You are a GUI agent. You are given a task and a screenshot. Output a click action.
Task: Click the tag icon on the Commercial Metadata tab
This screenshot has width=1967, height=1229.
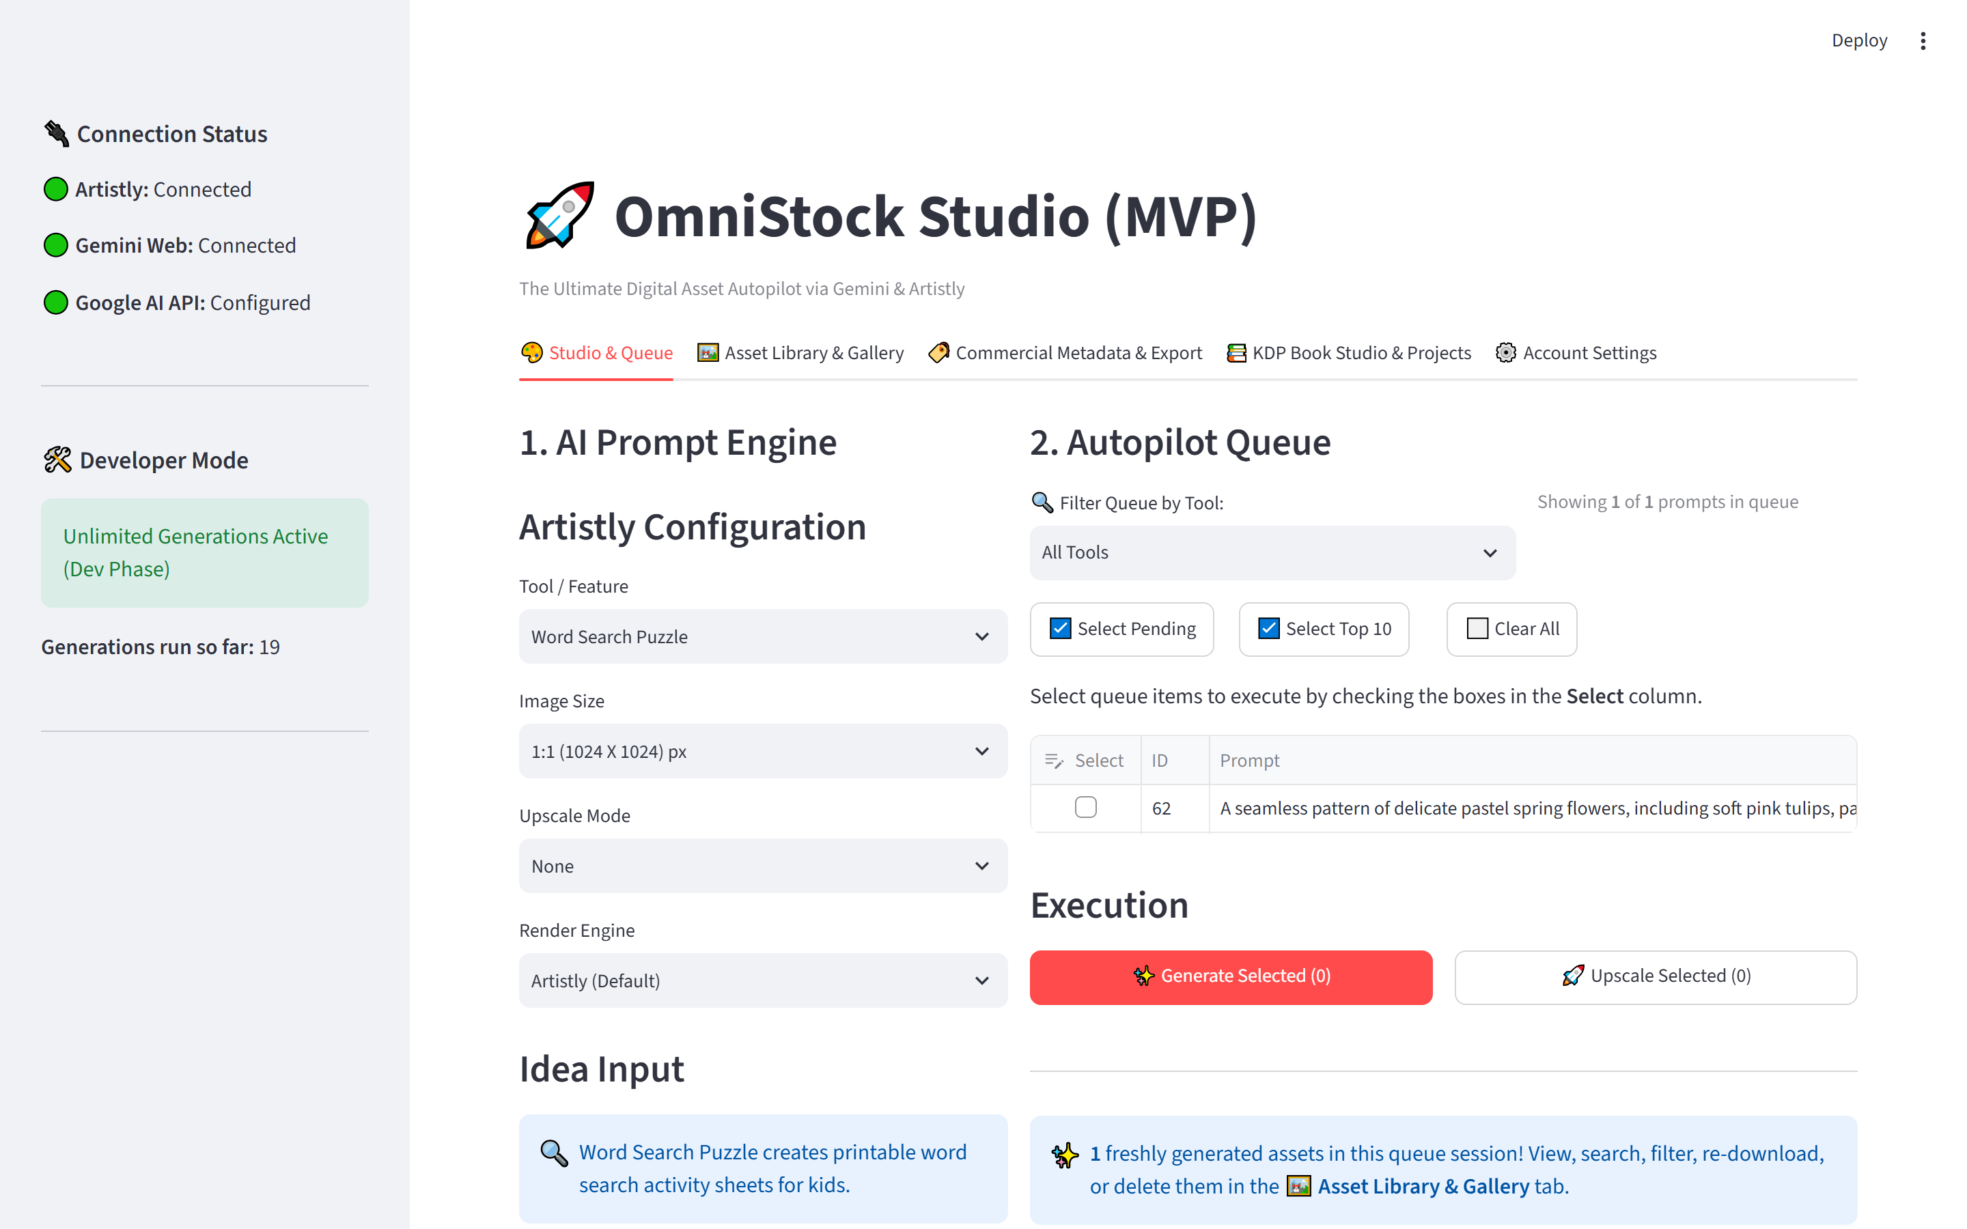[x=939, y=353]
